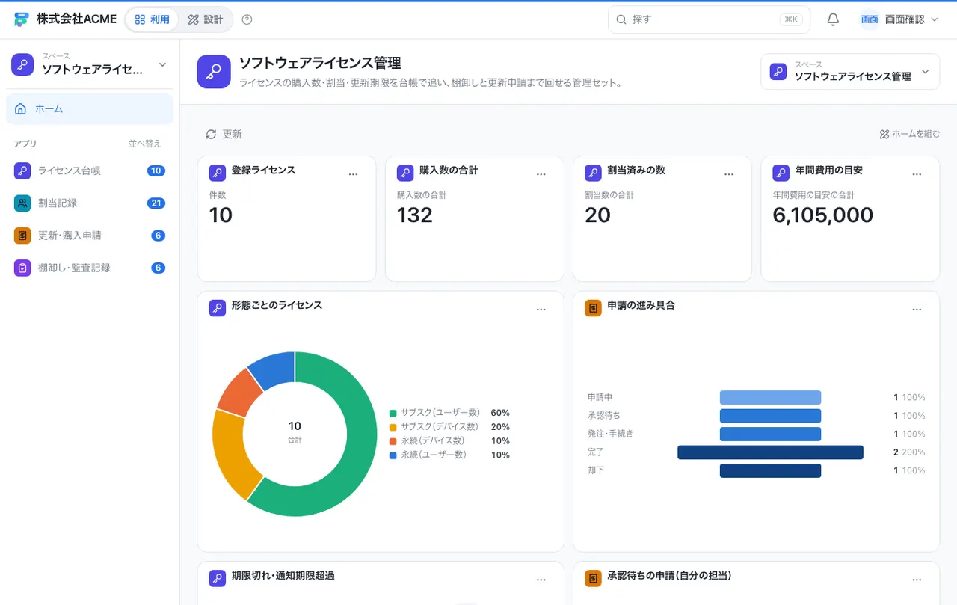Viewport: 957px width, 605px height.
Task: Click the home icon next to ホーム
Action: [21, 109]
